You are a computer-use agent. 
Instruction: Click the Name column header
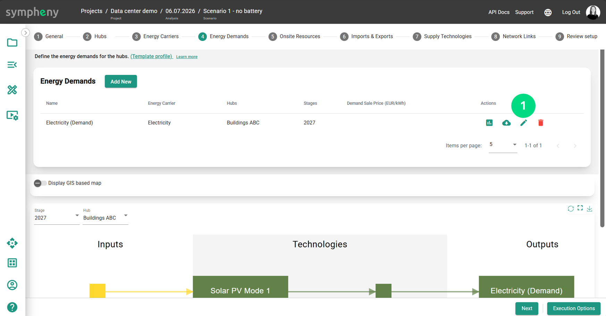(52, 103)
